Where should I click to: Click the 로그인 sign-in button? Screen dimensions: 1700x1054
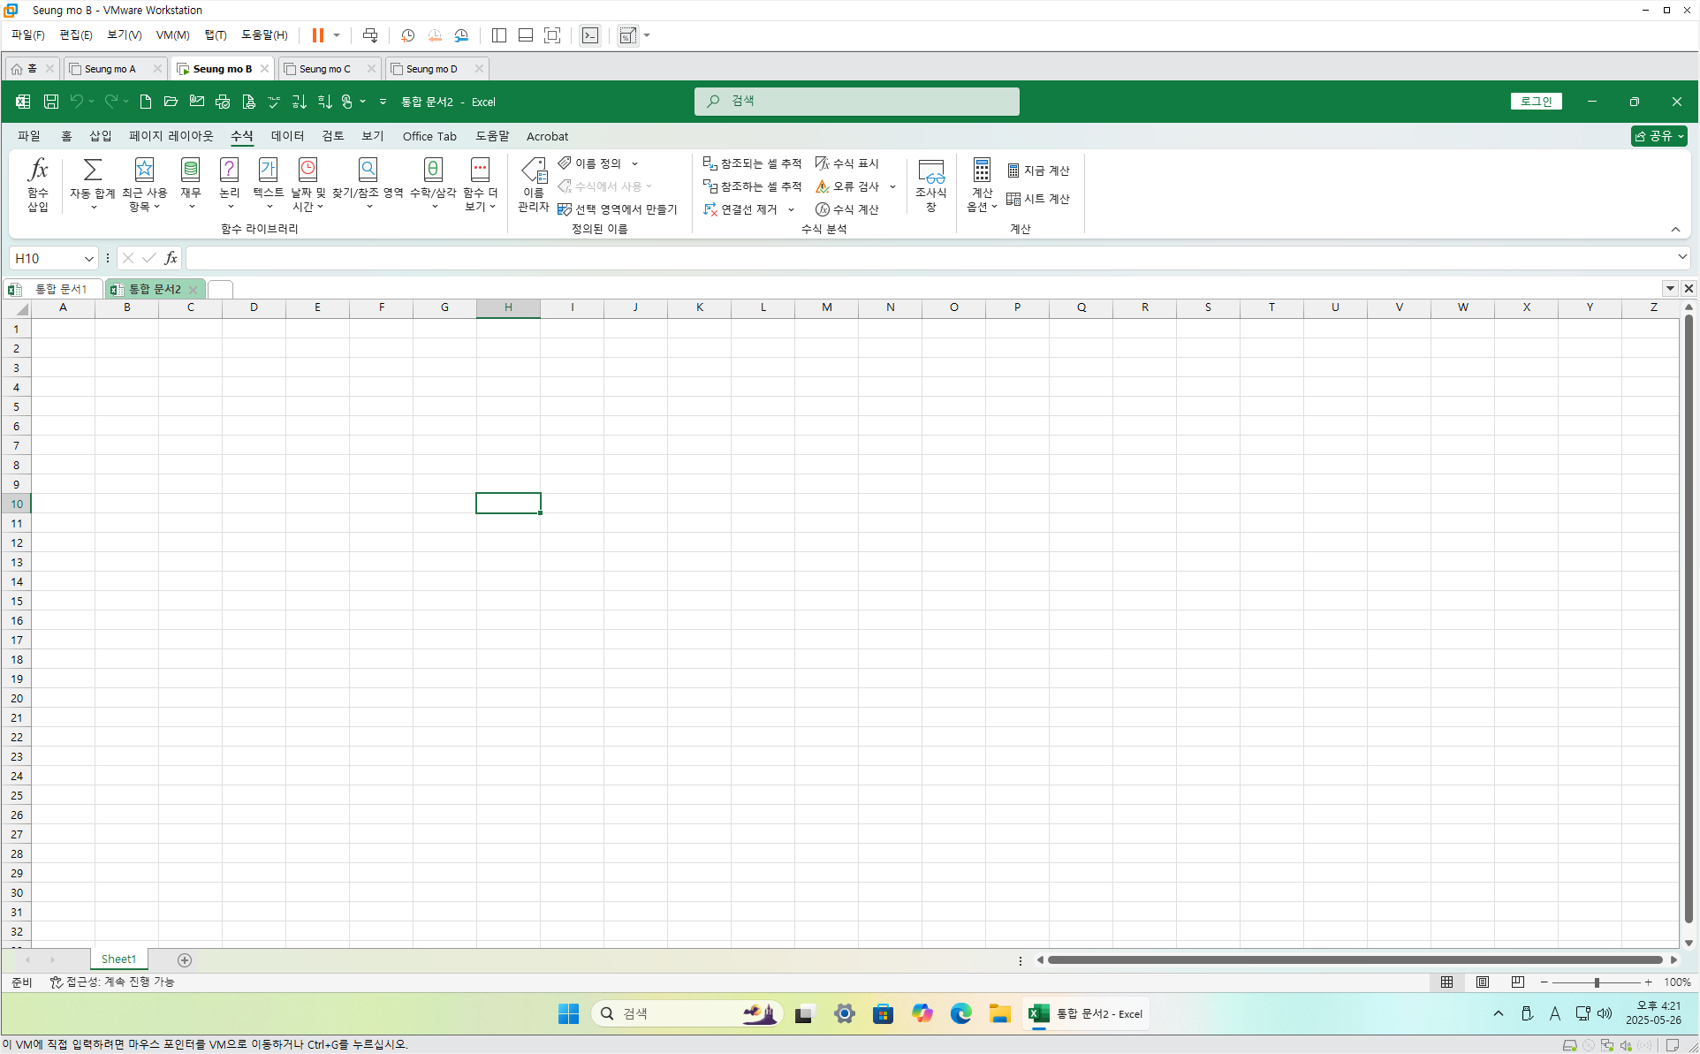coord(1536,102)
